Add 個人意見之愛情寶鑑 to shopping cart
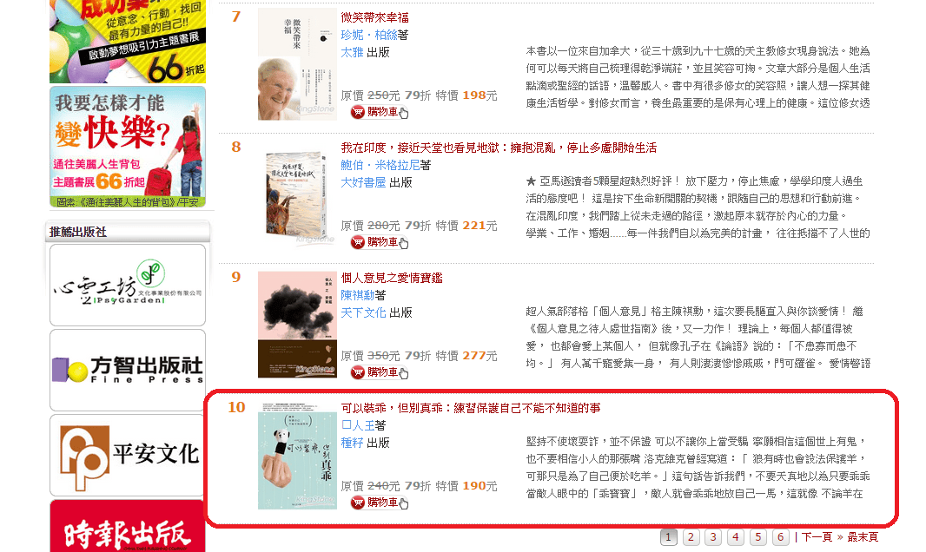This screenshot has height=552, width=926. pos(379,372)
